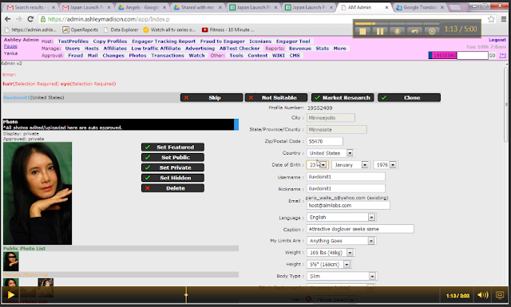The image size is (511, 307).
Task: Click the recorder progress bar
Action: pos(398,23)
